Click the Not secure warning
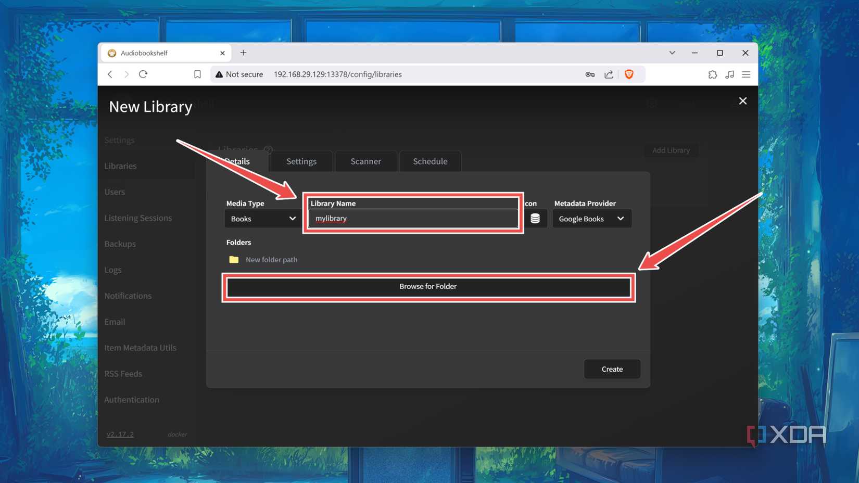The height and width of the screenshot is (483, 859). tap(239, 74)
